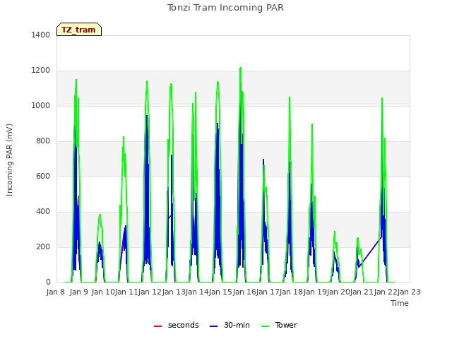452x339 pixels.
Task: Toggle the Tower legend entry
Action: [x=279, y=325]
